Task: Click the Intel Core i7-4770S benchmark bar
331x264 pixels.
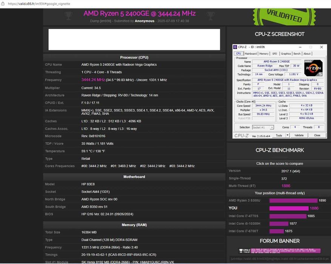Action: coord(288,216)
